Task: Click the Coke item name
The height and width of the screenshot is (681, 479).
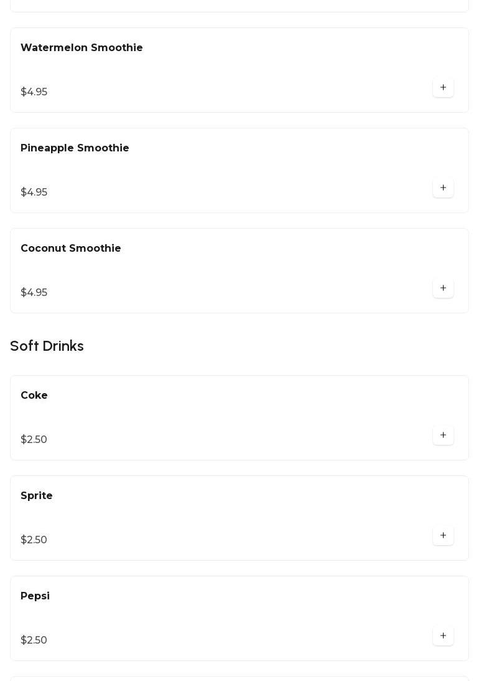Action: point(34,396)
